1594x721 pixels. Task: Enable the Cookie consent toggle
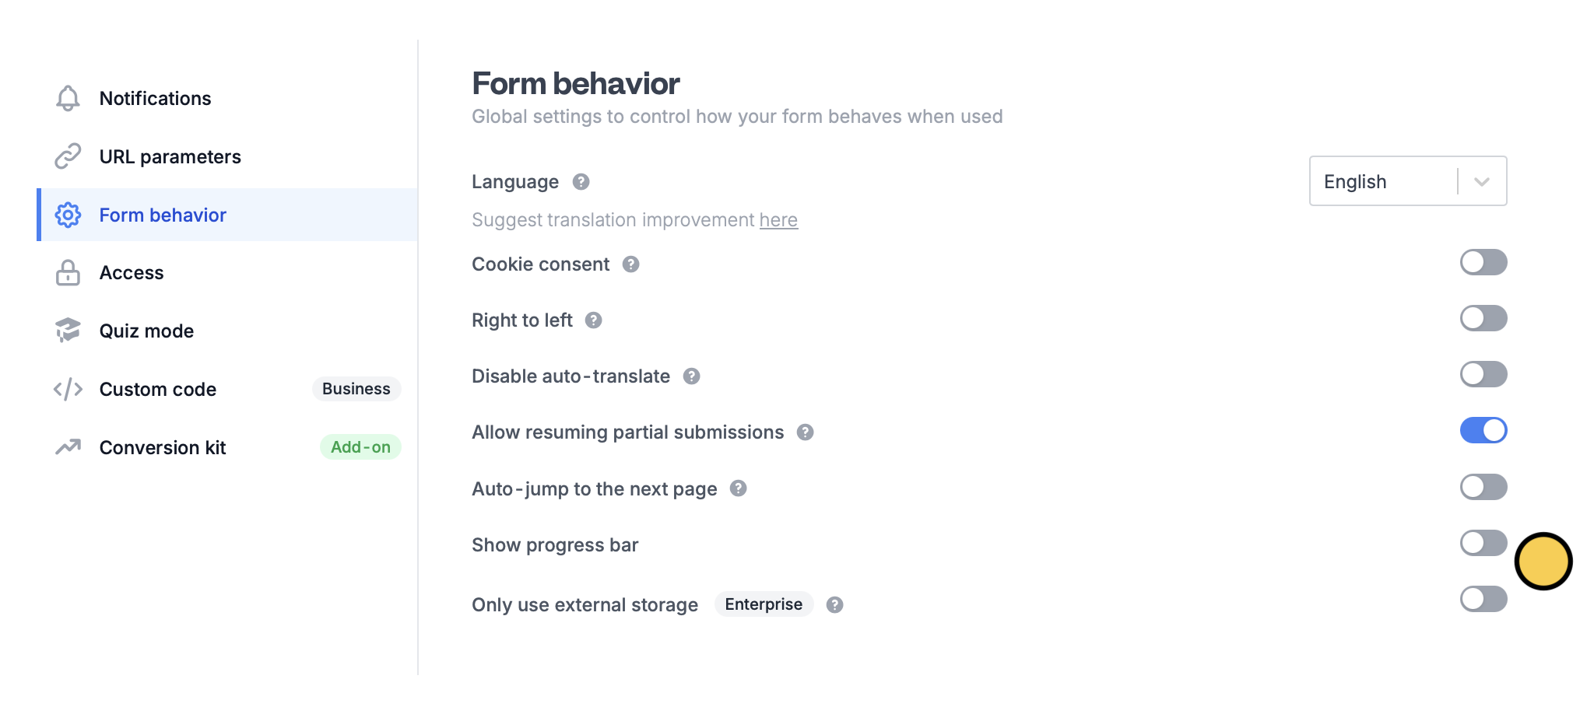pyautogui.click(x=1483, y=262)
